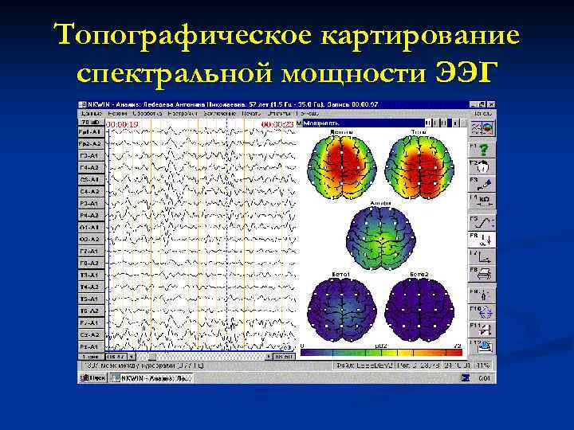Select the T3-A1 channel button
Image resolution: width=574 pixels, height=430 pixels.
coord(91,275)
